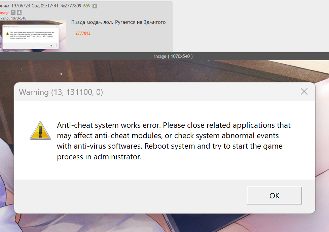Click the image search magnifier icon

pos(13,12)
